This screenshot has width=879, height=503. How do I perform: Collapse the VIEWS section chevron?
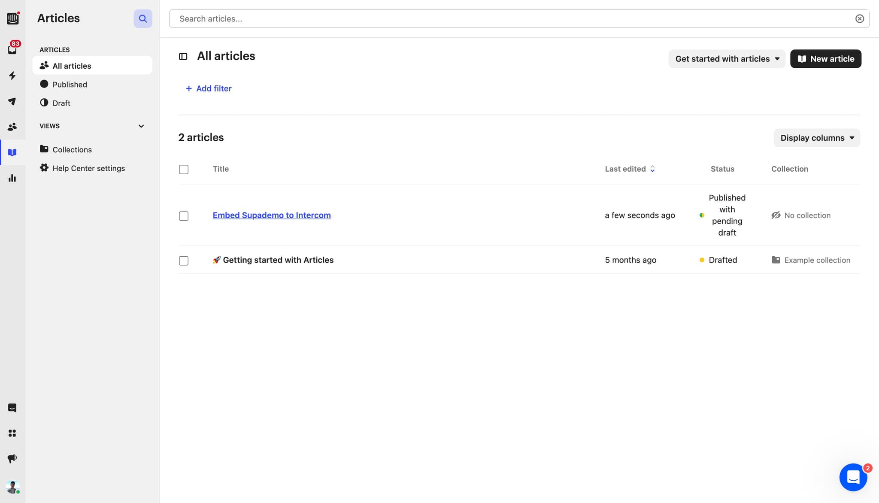tap(142, 126)
